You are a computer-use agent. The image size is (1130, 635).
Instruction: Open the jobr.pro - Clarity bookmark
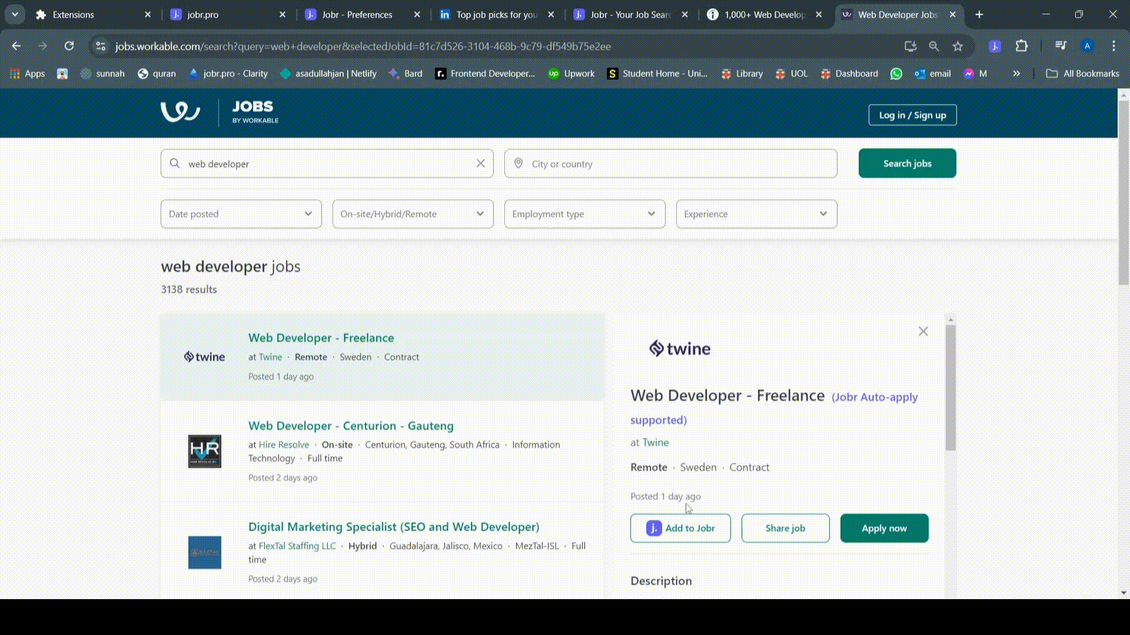[228, 73]
